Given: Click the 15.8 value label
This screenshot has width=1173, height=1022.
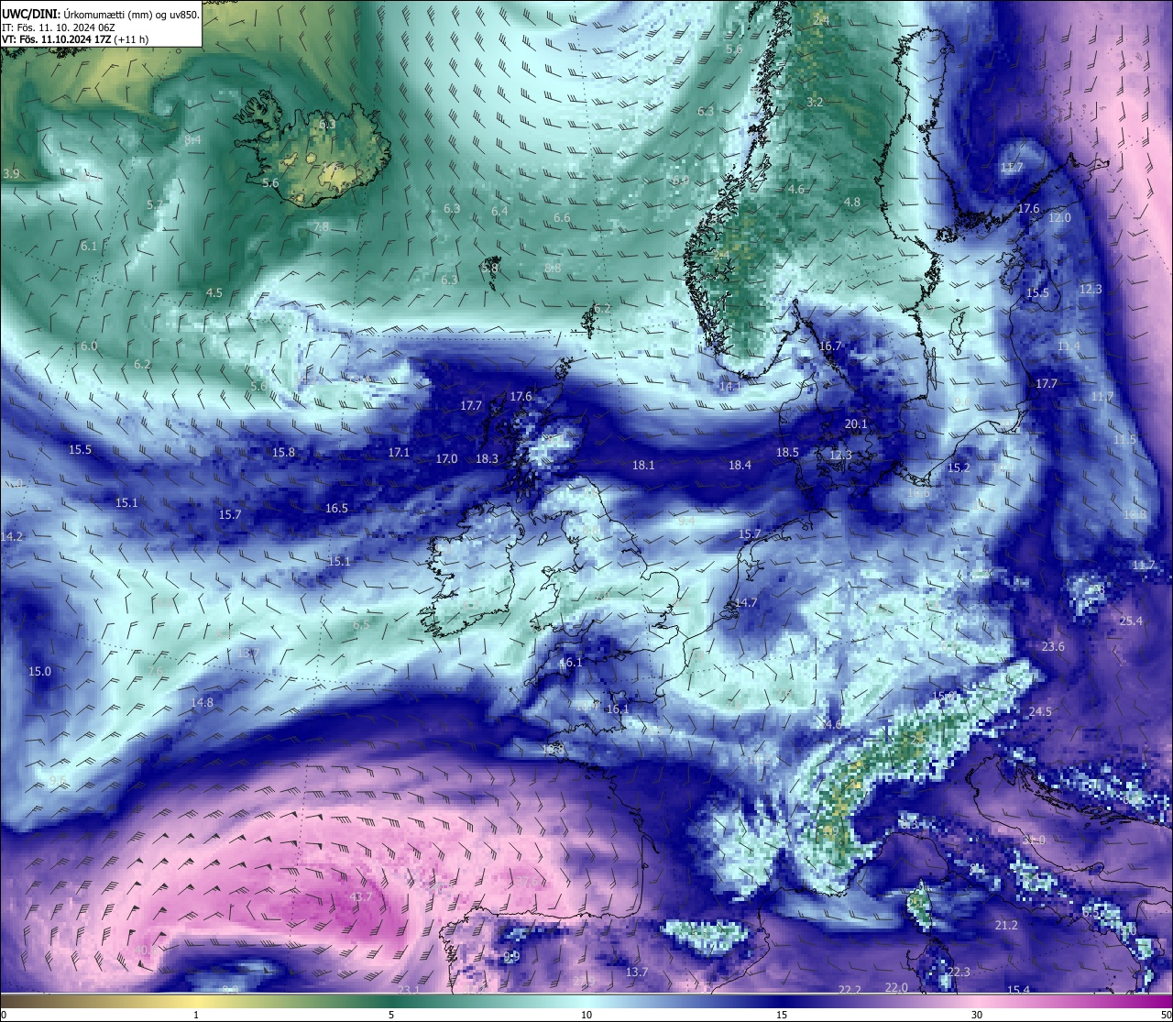Looking at the screenshot, I should [283, 452].
